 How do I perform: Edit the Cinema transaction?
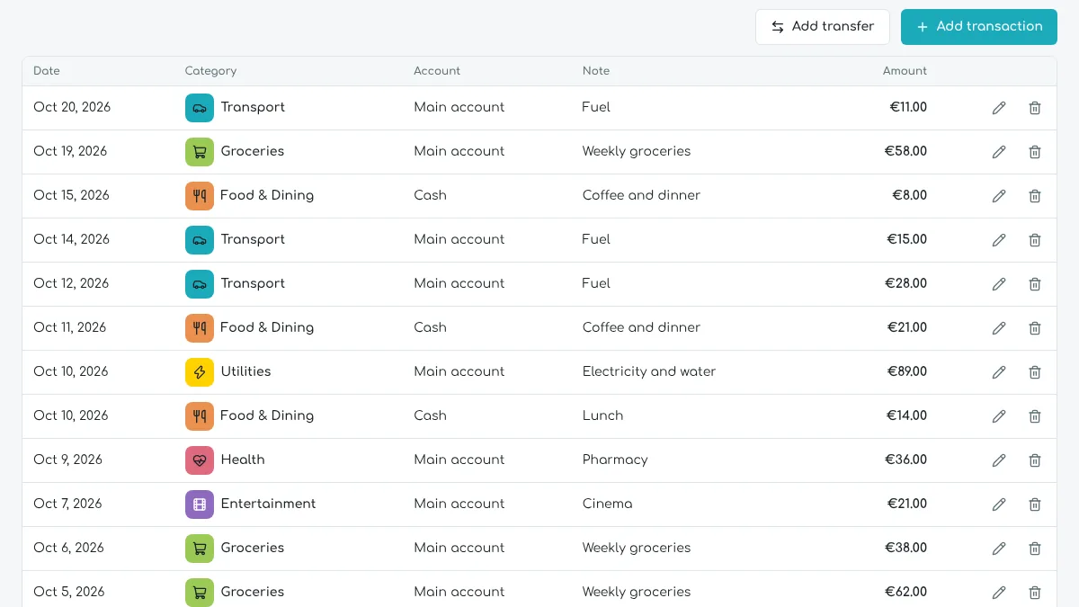999,504
